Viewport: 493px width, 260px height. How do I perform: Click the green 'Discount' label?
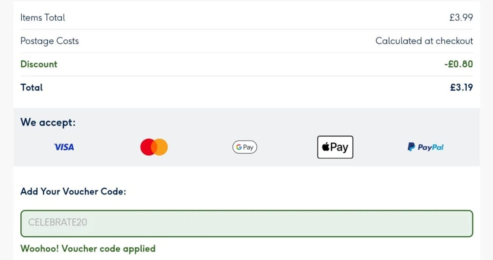coord(39,64)
